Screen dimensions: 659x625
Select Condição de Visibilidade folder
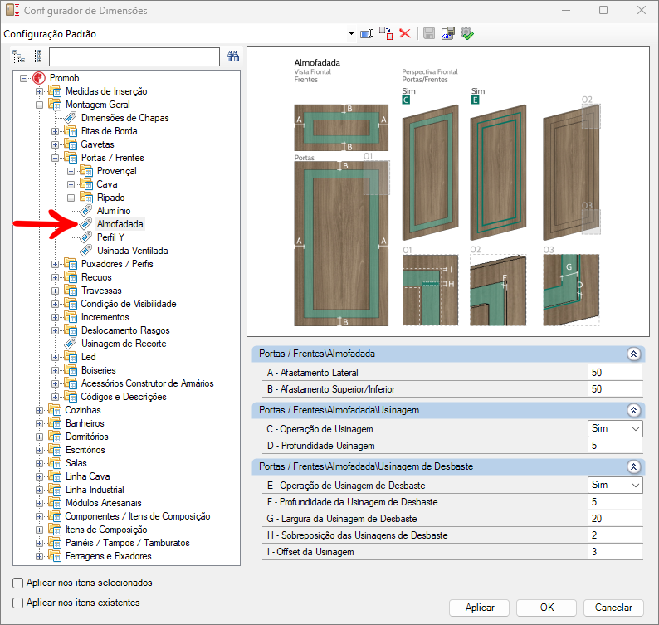click(x=129, y=304)
